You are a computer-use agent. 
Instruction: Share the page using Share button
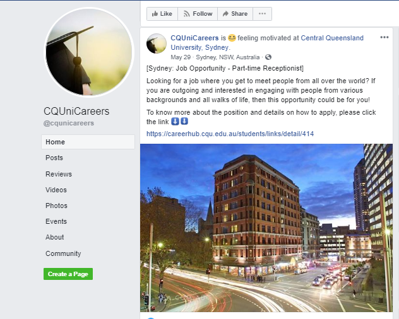(235, 14)
